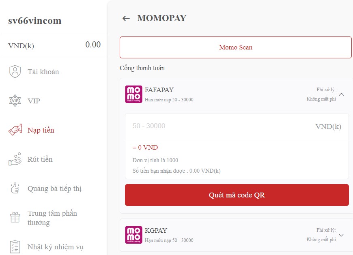This screenshot has width=353, height=255.
Task: Click the Rút tiền coins icon
Action: 15,159
